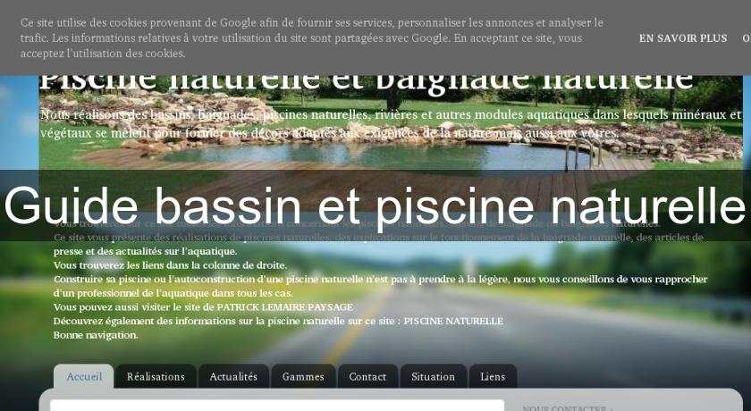Click the Guide bassin et piscine naturelle overlay title

point(375,205)
